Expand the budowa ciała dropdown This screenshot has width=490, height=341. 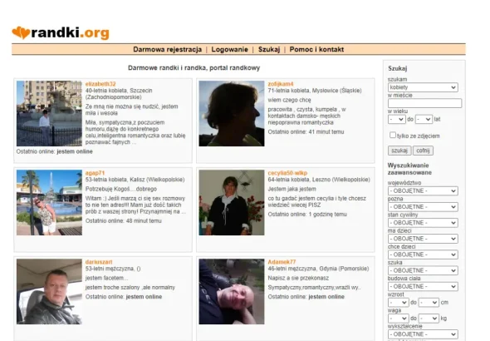point(423,287)
